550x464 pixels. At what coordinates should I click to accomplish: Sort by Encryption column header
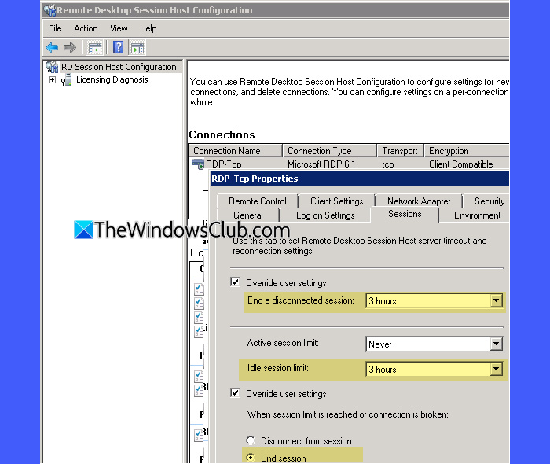click(x=467, y=150)
